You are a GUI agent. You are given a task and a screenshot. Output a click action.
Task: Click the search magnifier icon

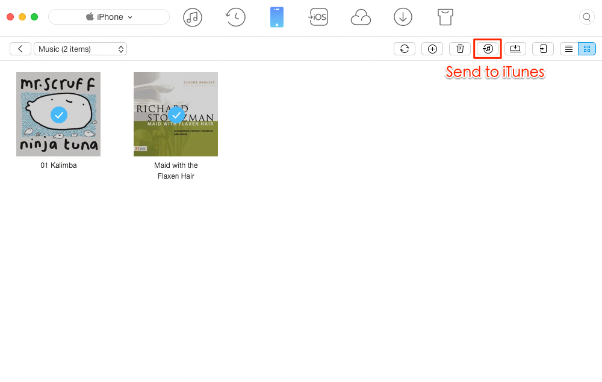(x=586, y=17)
